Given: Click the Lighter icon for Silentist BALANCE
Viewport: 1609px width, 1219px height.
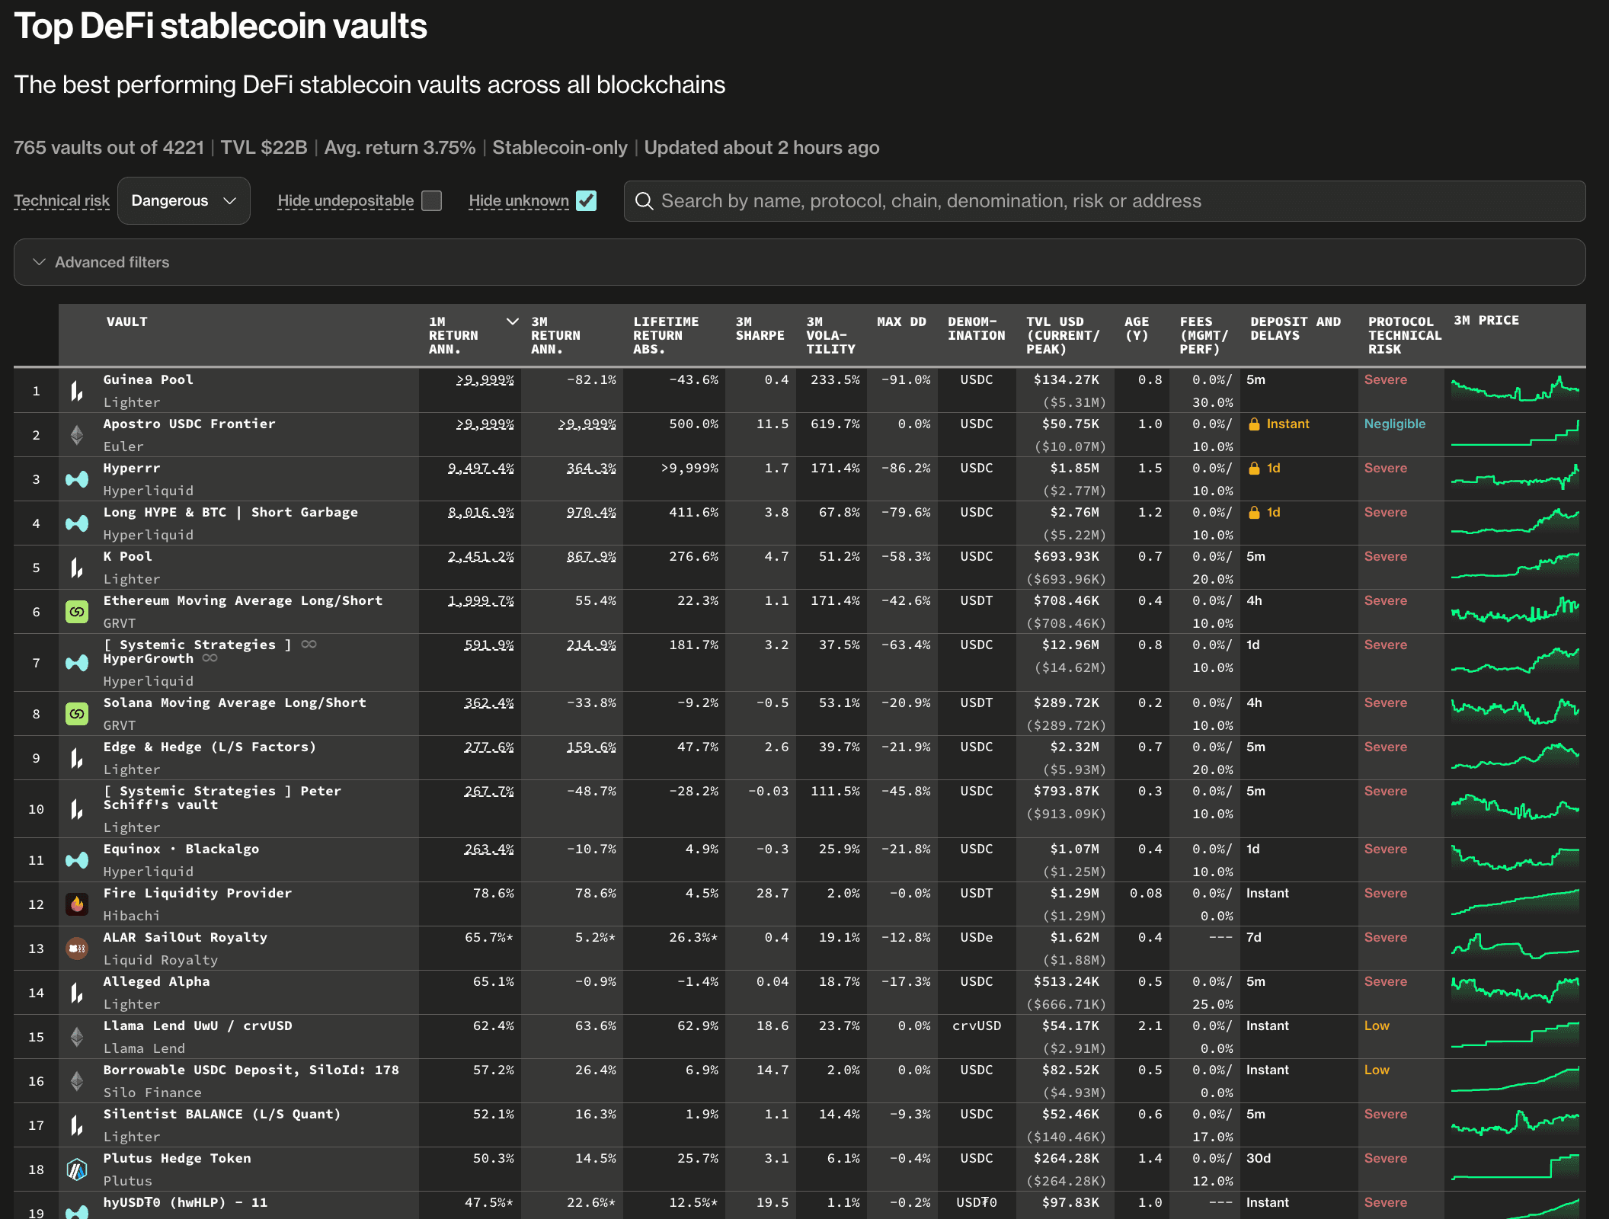Looking at the screenshot, I should (x=77, y=1125).
